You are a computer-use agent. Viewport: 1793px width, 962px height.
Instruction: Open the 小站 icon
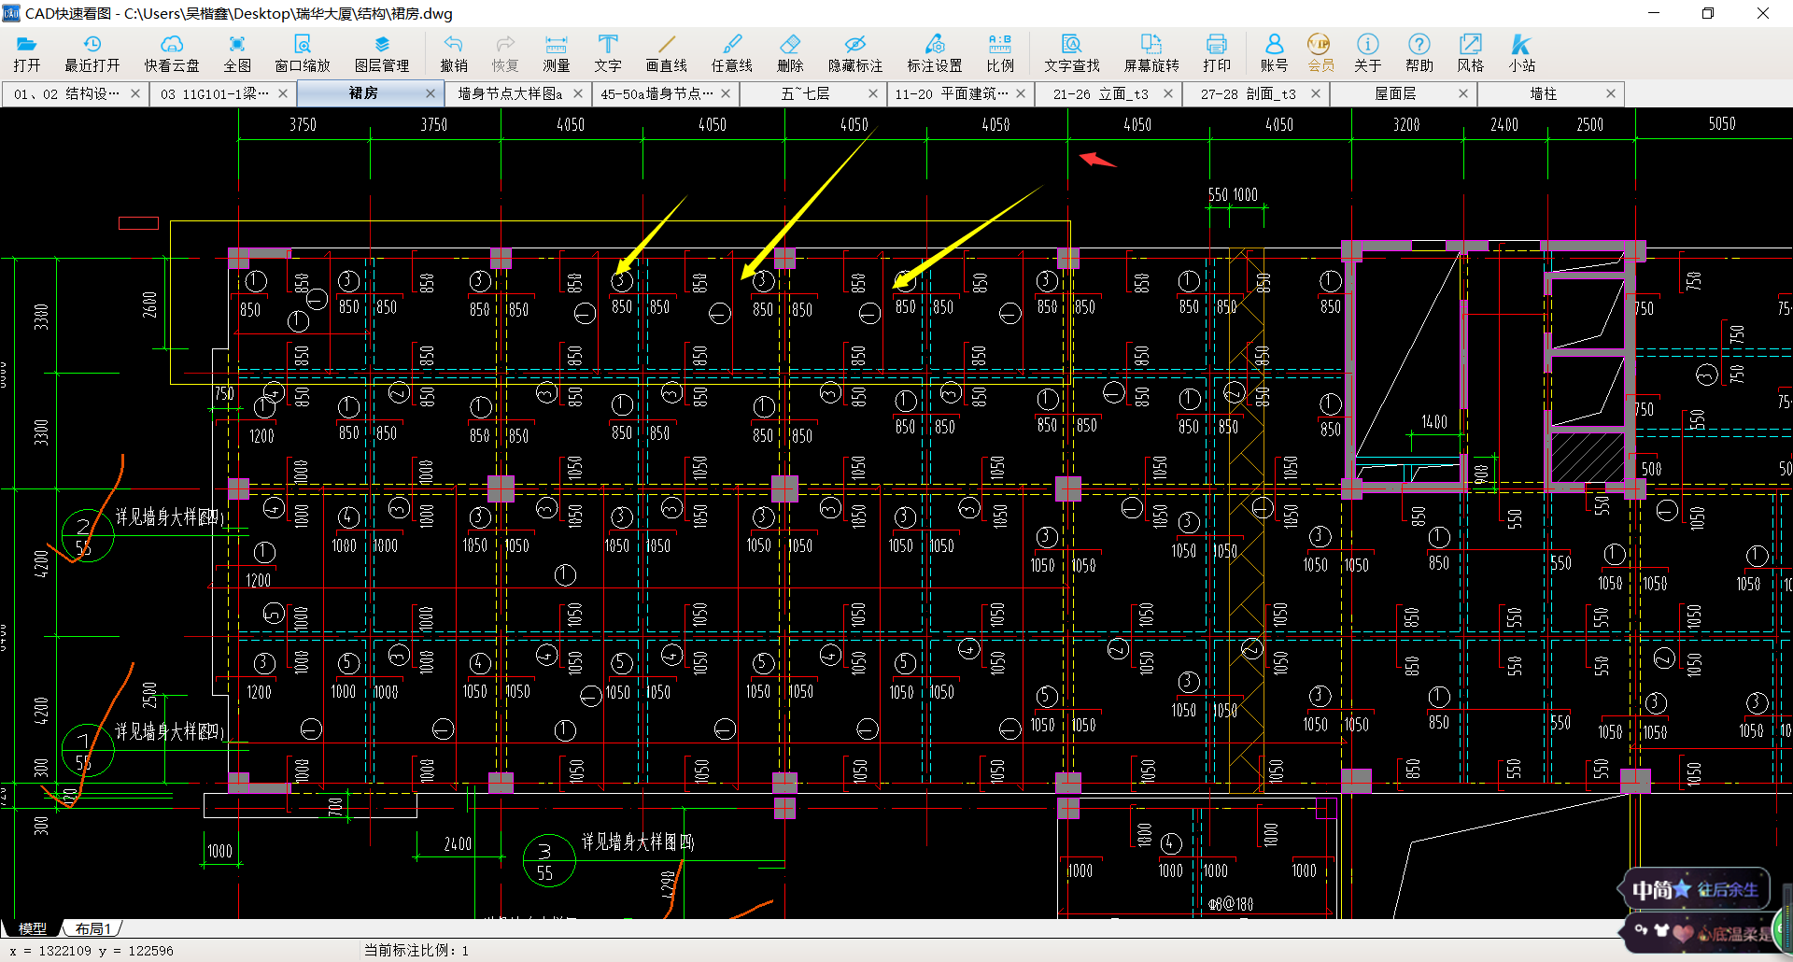click(1522, 53)
